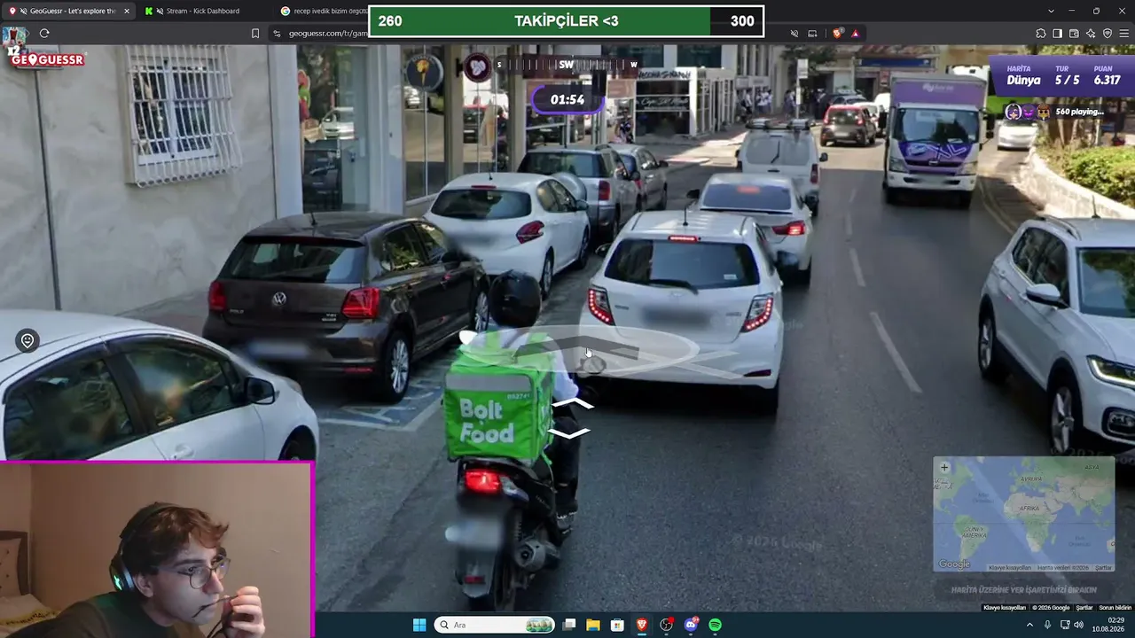This screenshot has height=638, width=1135.
Task: Open the Brave Shields icon
Action: (838, 34)
